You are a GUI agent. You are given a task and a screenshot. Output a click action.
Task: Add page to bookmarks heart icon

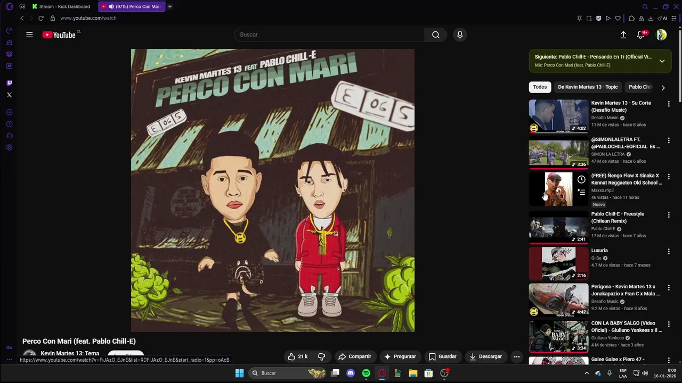[618, 18]
